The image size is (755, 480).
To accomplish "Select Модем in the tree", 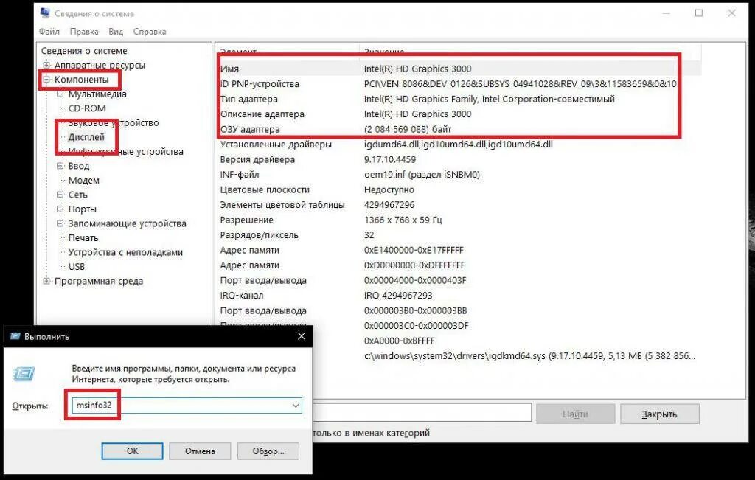I will pyautogui.click(x=84, y=180).
